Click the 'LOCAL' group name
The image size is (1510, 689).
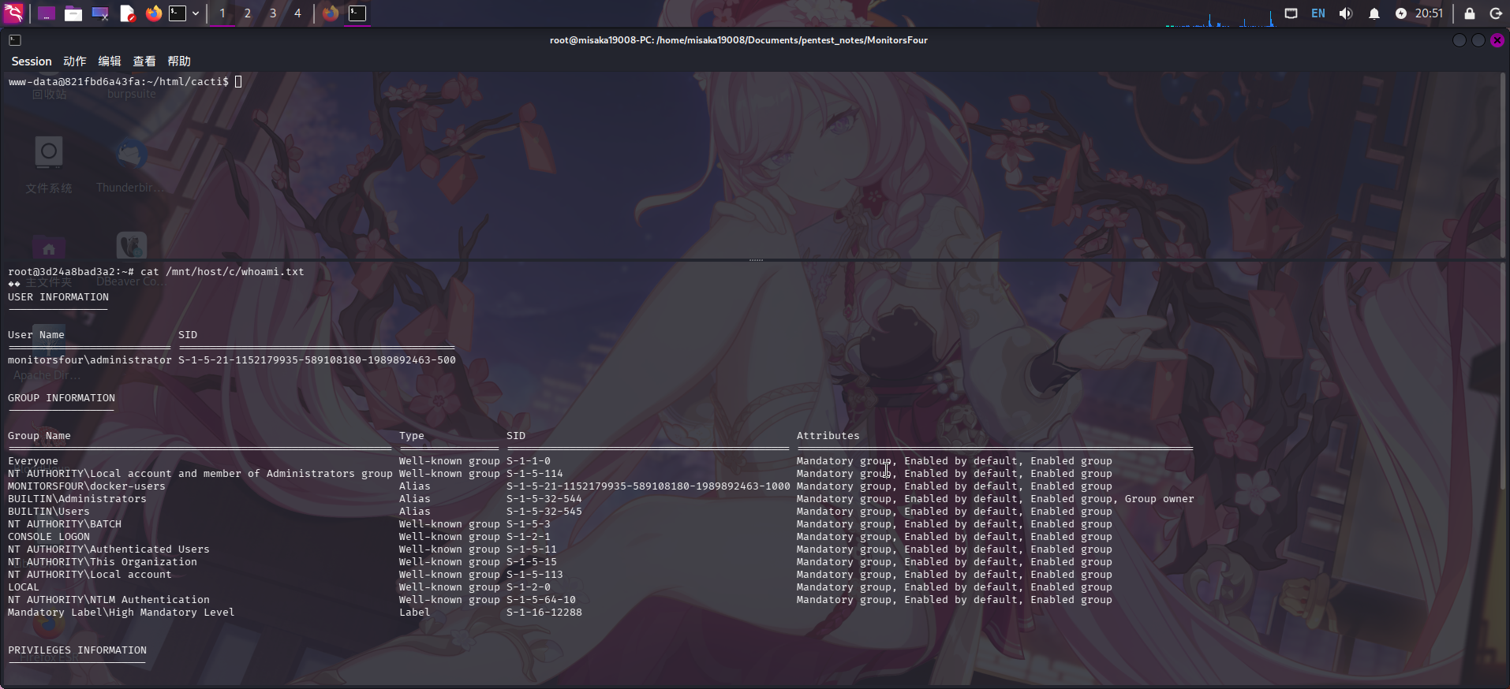(24, 587)
